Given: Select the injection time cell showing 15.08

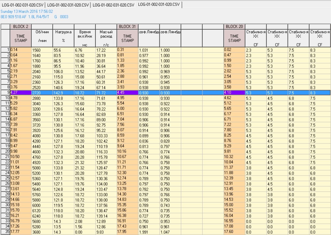Looking at the screenshot, I should (85, 77).
